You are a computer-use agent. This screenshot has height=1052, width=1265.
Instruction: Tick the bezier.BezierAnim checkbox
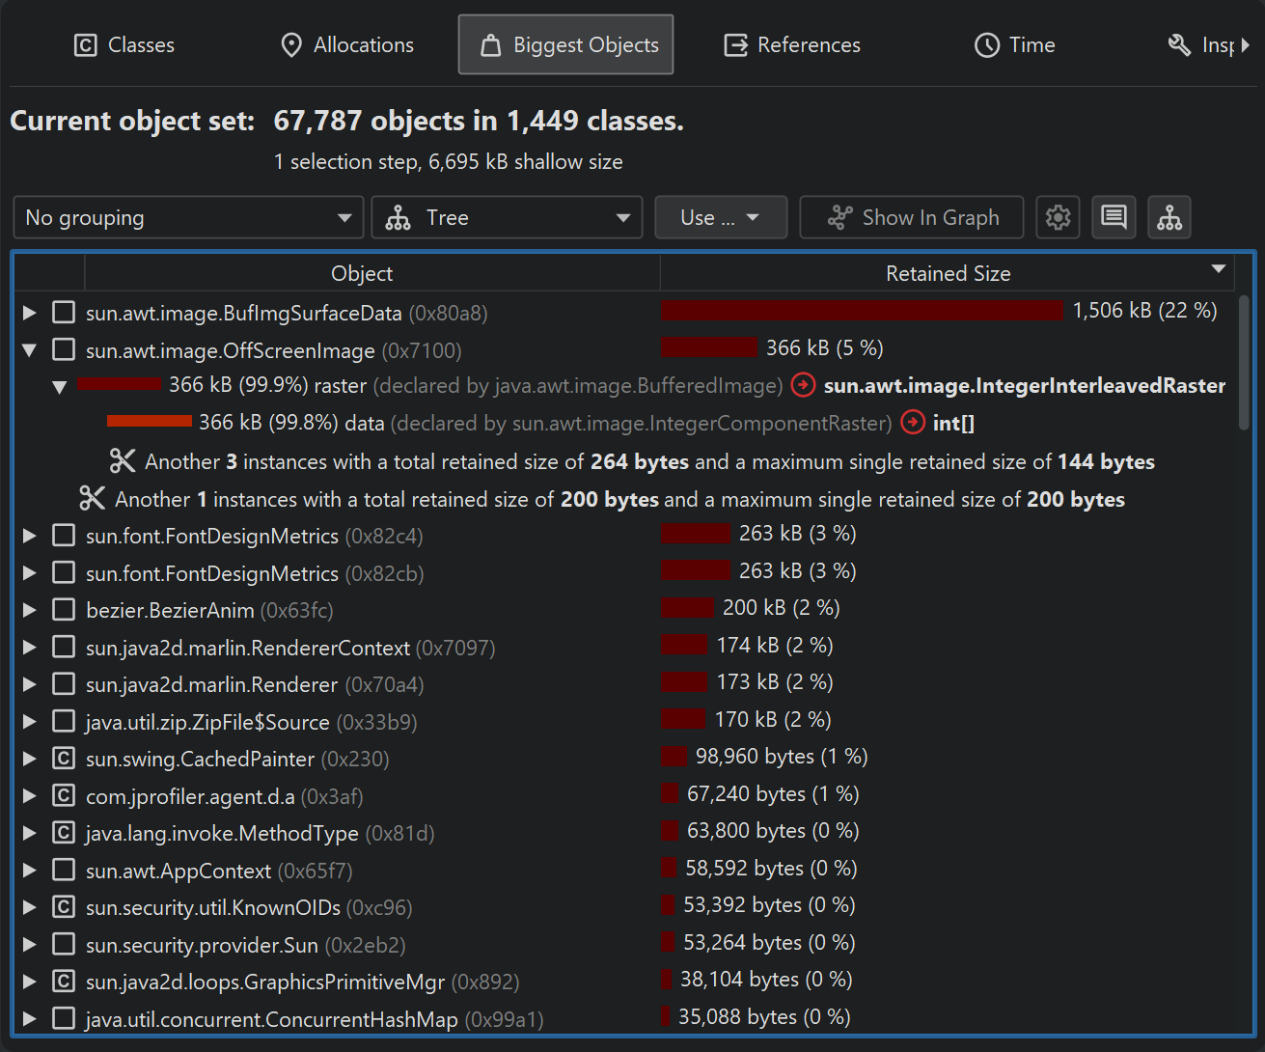click(x=64, y=610)
